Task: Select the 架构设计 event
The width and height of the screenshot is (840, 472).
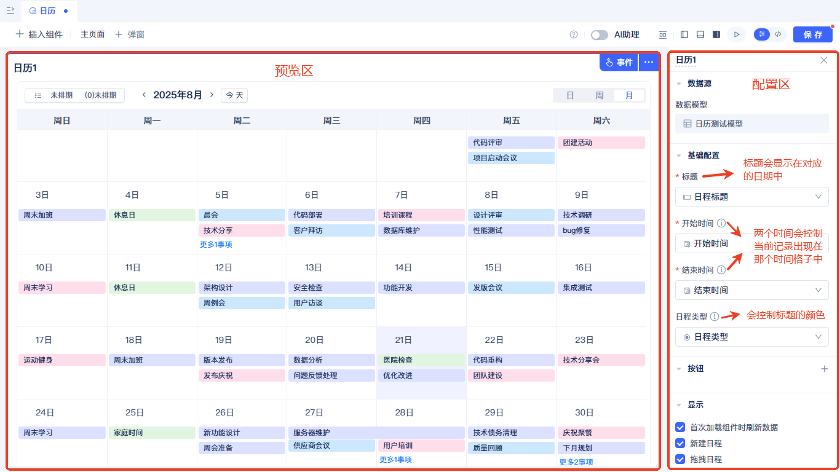Action: point(242,288)
